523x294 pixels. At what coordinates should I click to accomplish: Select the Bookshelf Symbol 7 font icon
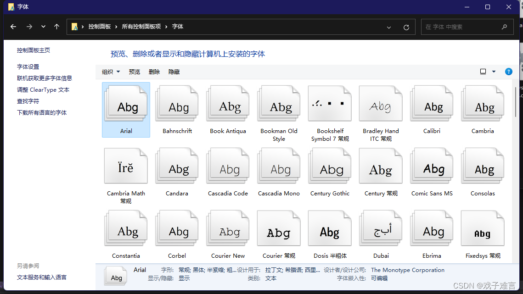330,104
